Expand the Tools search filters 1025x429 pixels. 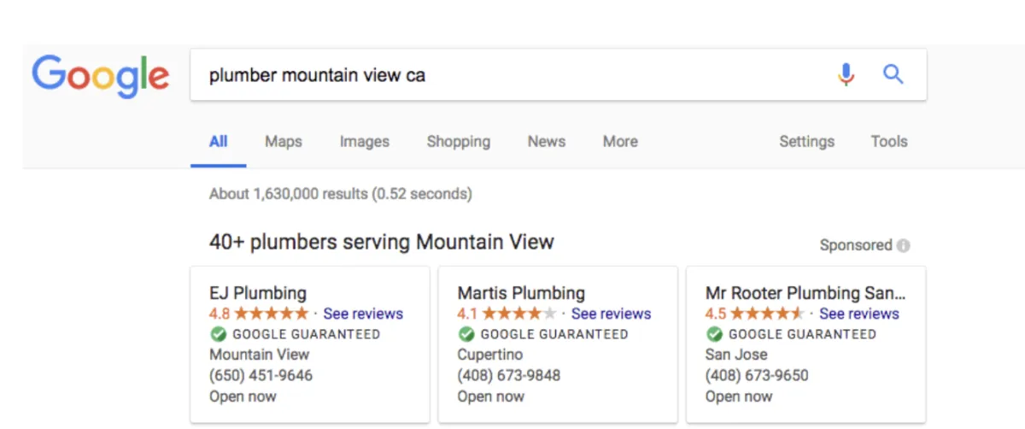point(889,142)
